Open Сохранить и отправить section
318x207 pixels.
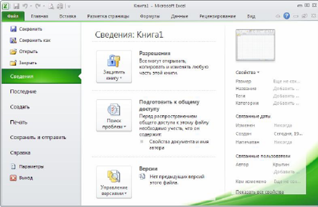tap(38, 138)
